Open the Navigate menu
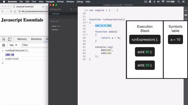This screenshot has height=105, width=188. tap(50, 2)
